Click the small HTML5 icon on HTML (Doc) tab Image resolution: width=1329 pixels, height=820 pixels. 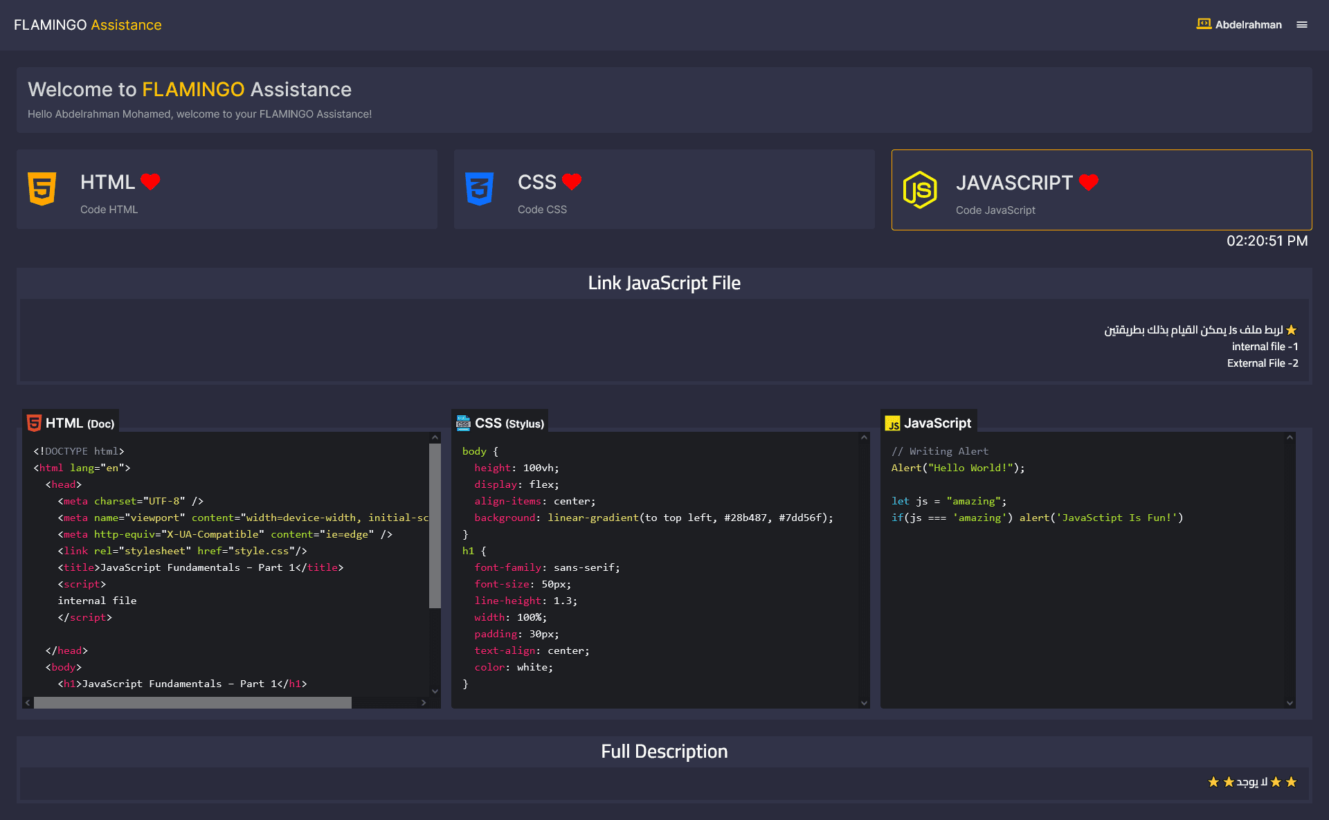click(34, 423)
